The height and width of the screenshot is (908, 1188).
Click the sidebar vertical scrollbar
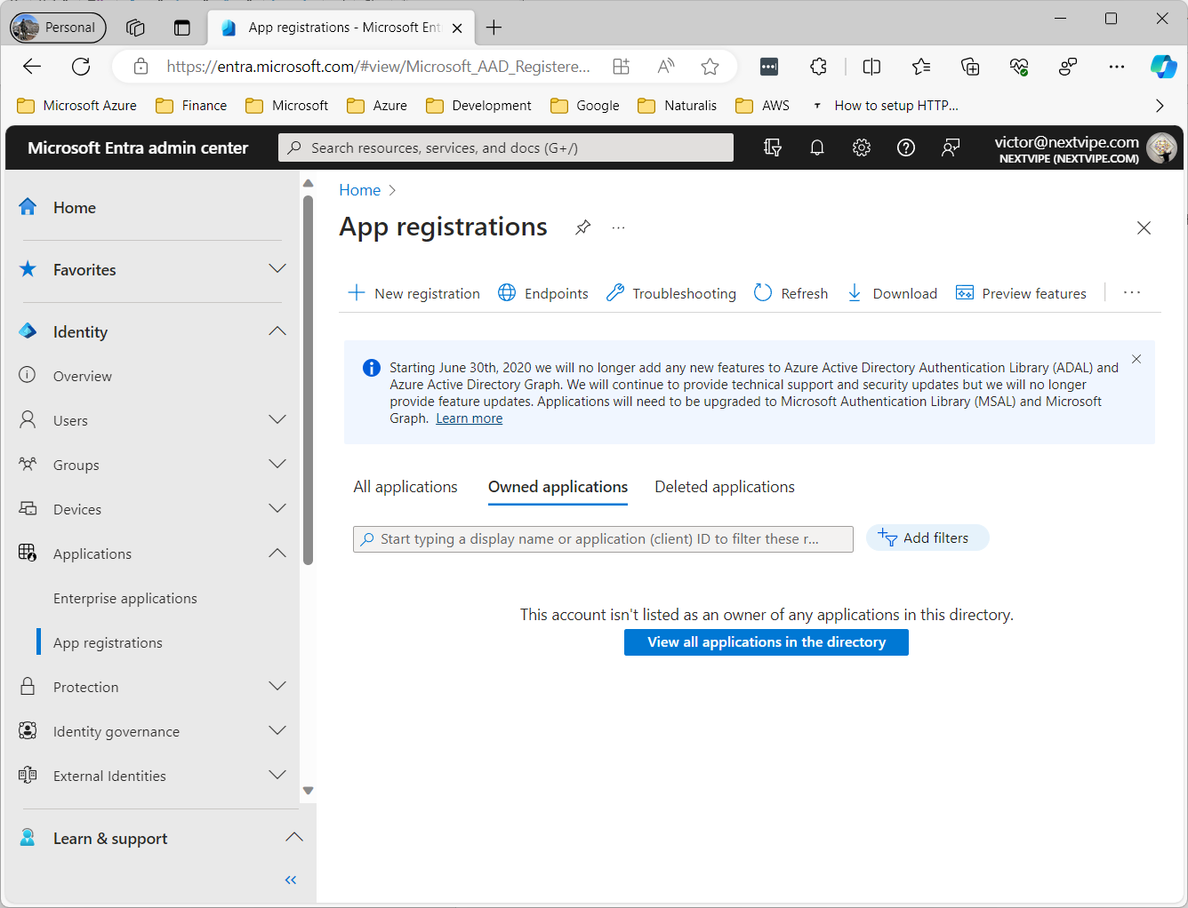[x=308, y=380]
